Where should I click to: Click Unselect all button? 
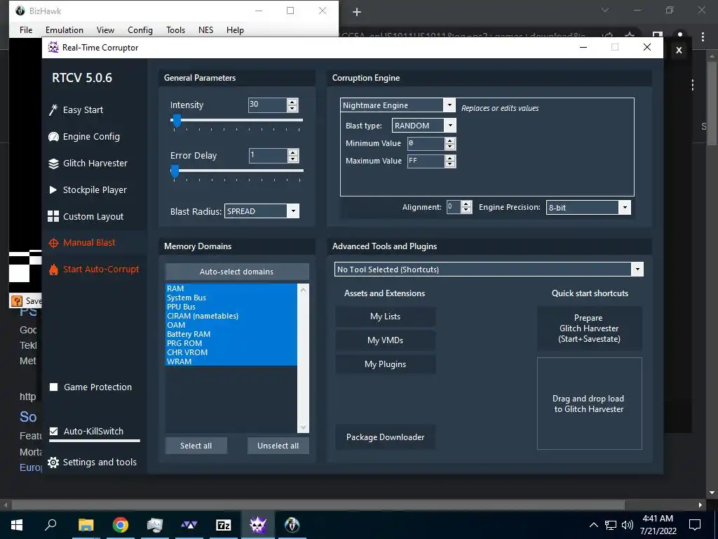pyautogui.click(x=278, y=446)
